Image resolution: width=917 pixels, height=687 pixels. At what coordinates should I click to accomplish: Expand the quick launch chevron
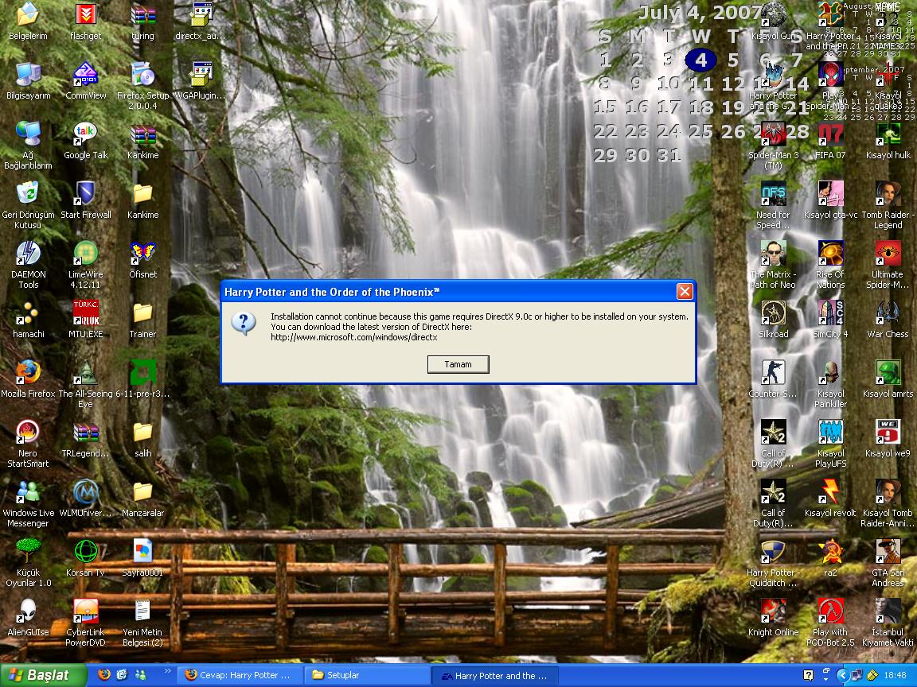point(167,670)
